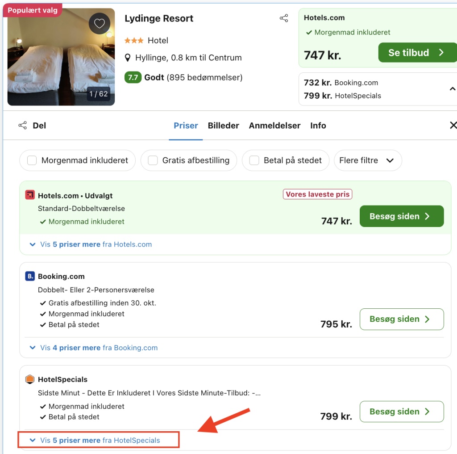Tick the Gratis afbestilling checkbox
Screen dimensions: 457x454
click(x=153, y=160)
